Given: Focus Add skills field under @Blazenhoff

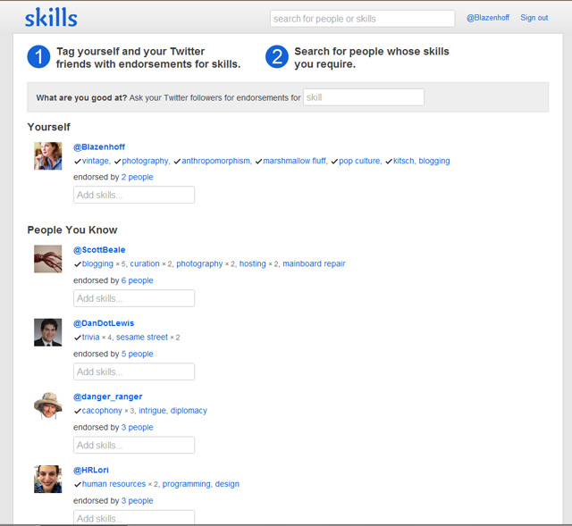Looking at the screenshot, I should pyautogui.click(x=134, y=195).
